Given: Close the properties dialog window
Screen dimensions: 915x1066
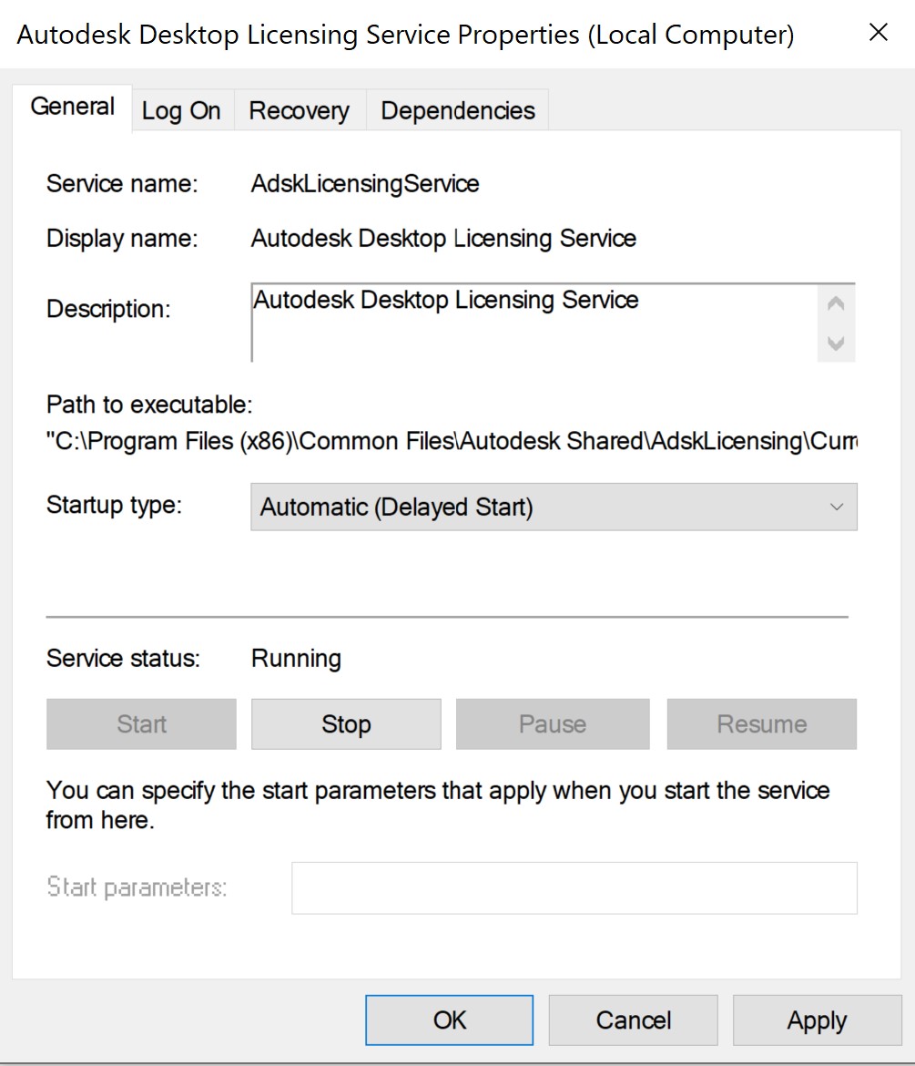Looking at the screenshot, I should (878, 34).
